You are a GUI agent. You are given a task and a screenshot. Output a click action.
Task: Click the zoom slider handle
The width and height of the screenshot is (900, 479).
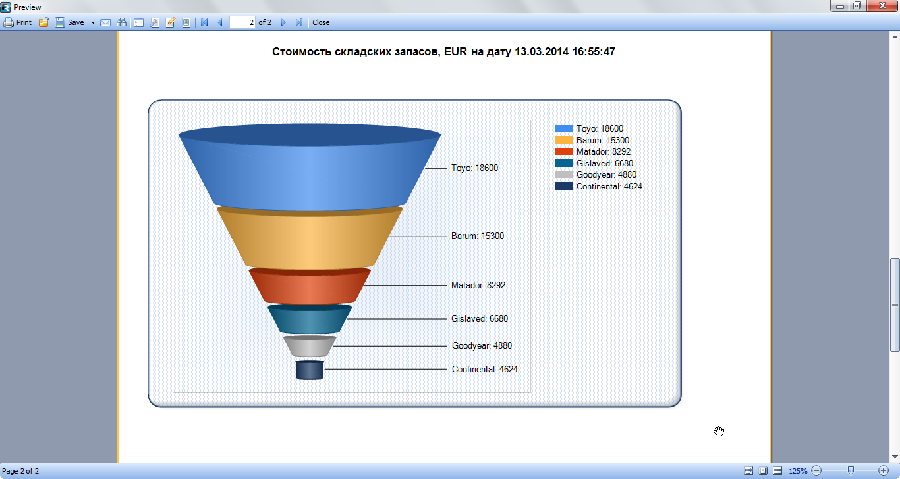851,470
